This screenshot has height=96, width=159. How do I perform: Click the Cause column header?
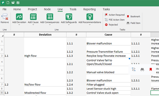108,35
